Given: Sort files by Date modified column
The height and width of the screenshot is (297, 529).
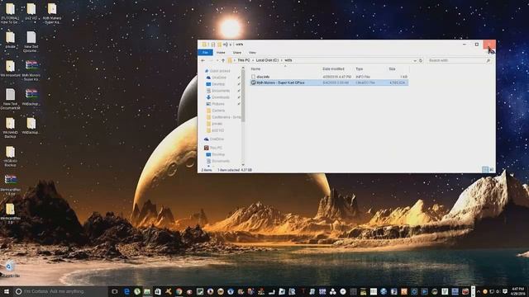Looking at the screenshot, I should (x=333, y=68).
